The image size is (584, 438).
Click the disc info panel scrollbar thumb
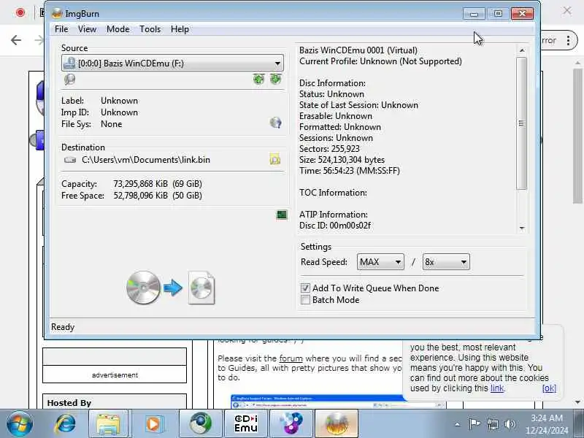pos(522,123)
